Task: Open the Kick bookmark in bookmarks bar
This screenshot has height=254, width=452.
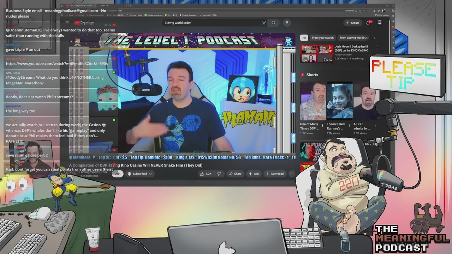Action: (168, 15)
